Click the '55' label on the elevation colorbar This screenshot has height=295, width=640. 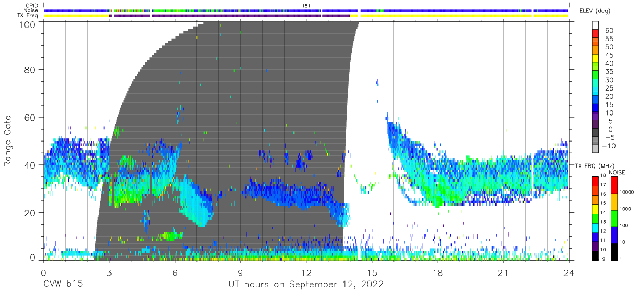pyautogui.click(x=609, y=39)
